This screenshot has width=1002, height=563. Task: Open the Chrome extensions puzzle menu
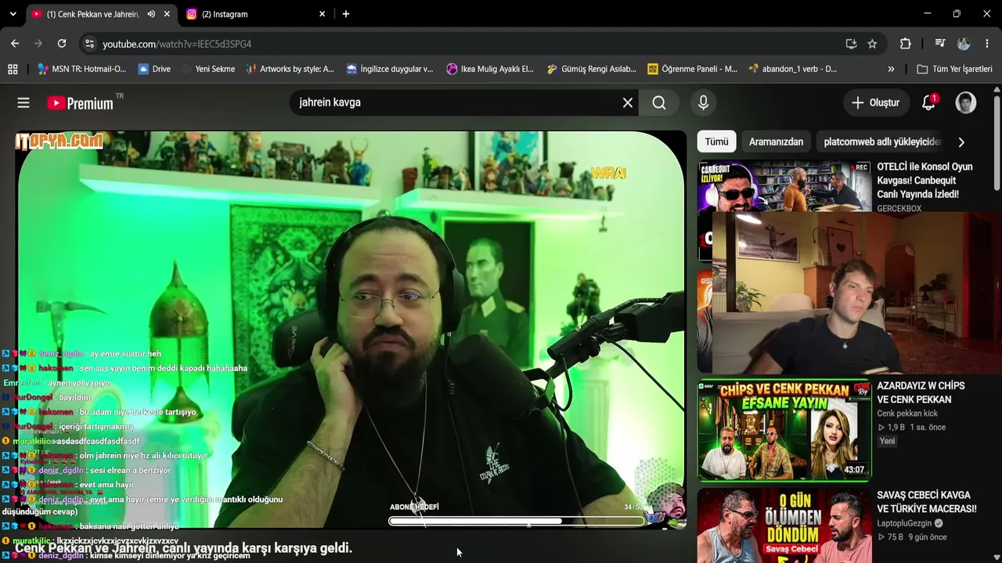[x=905, y=44]
